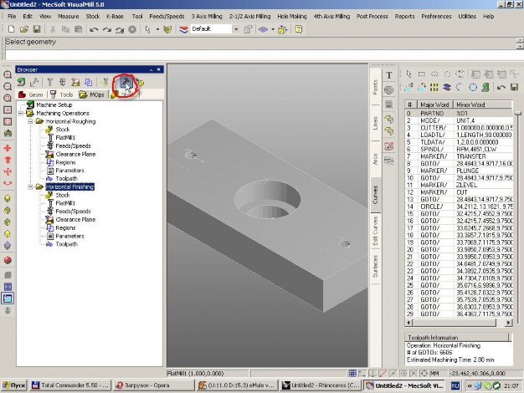Click the Redo arrow in main toolbar
This screenshot has width=524, height=393.
coord(106,30)
